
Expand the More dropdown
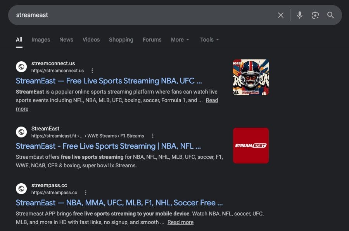[x=180, y=40]
